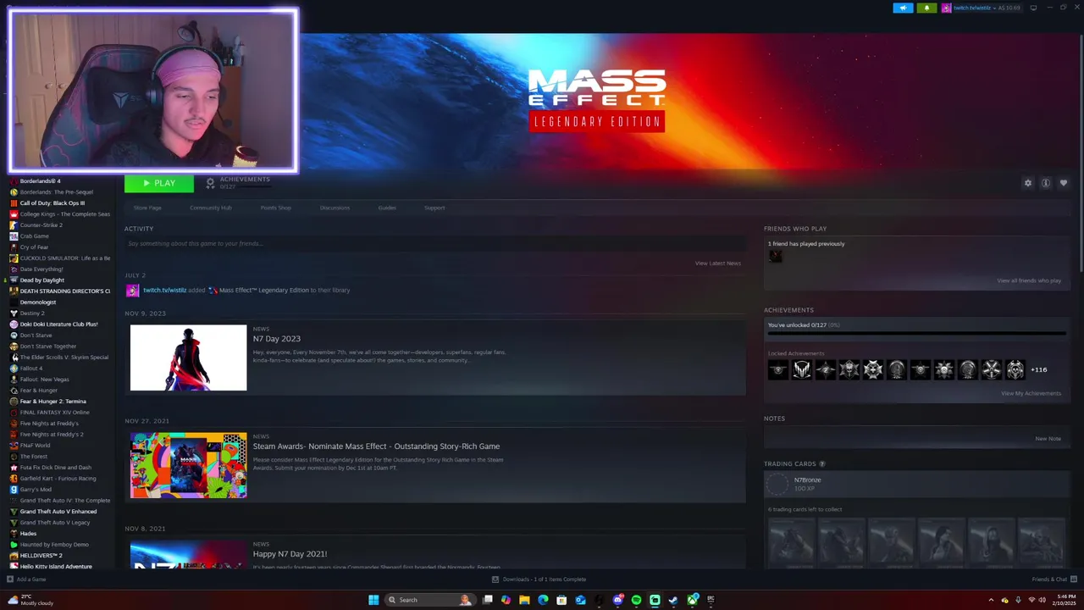Select Borderlands: The Pre-Sequel in library list
The image size is (1084, 610).
57,192
